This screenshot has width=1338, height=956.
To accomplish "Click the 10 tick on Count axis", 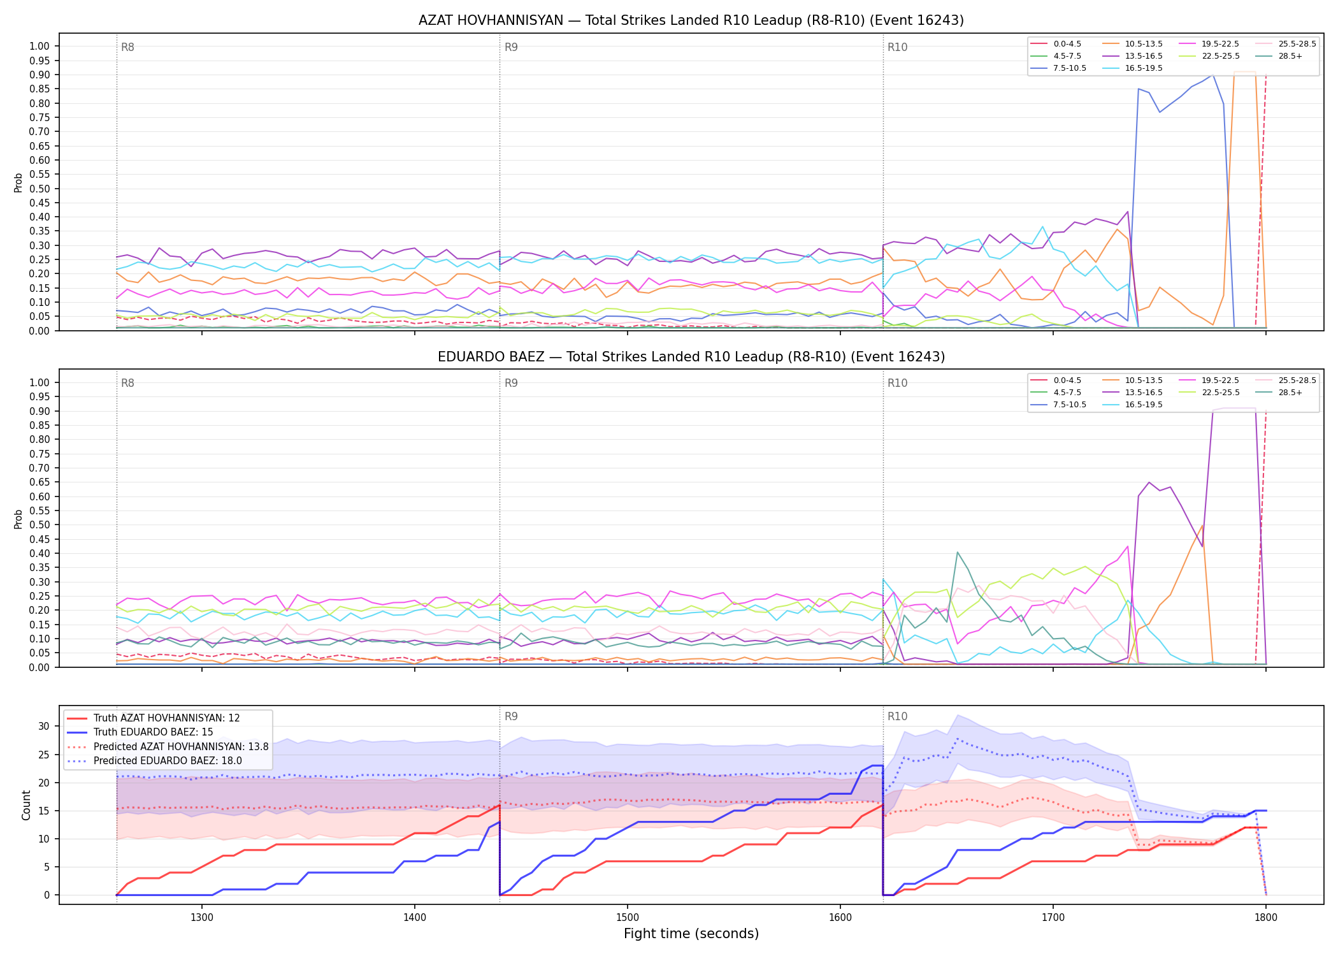I will point(44,839).
